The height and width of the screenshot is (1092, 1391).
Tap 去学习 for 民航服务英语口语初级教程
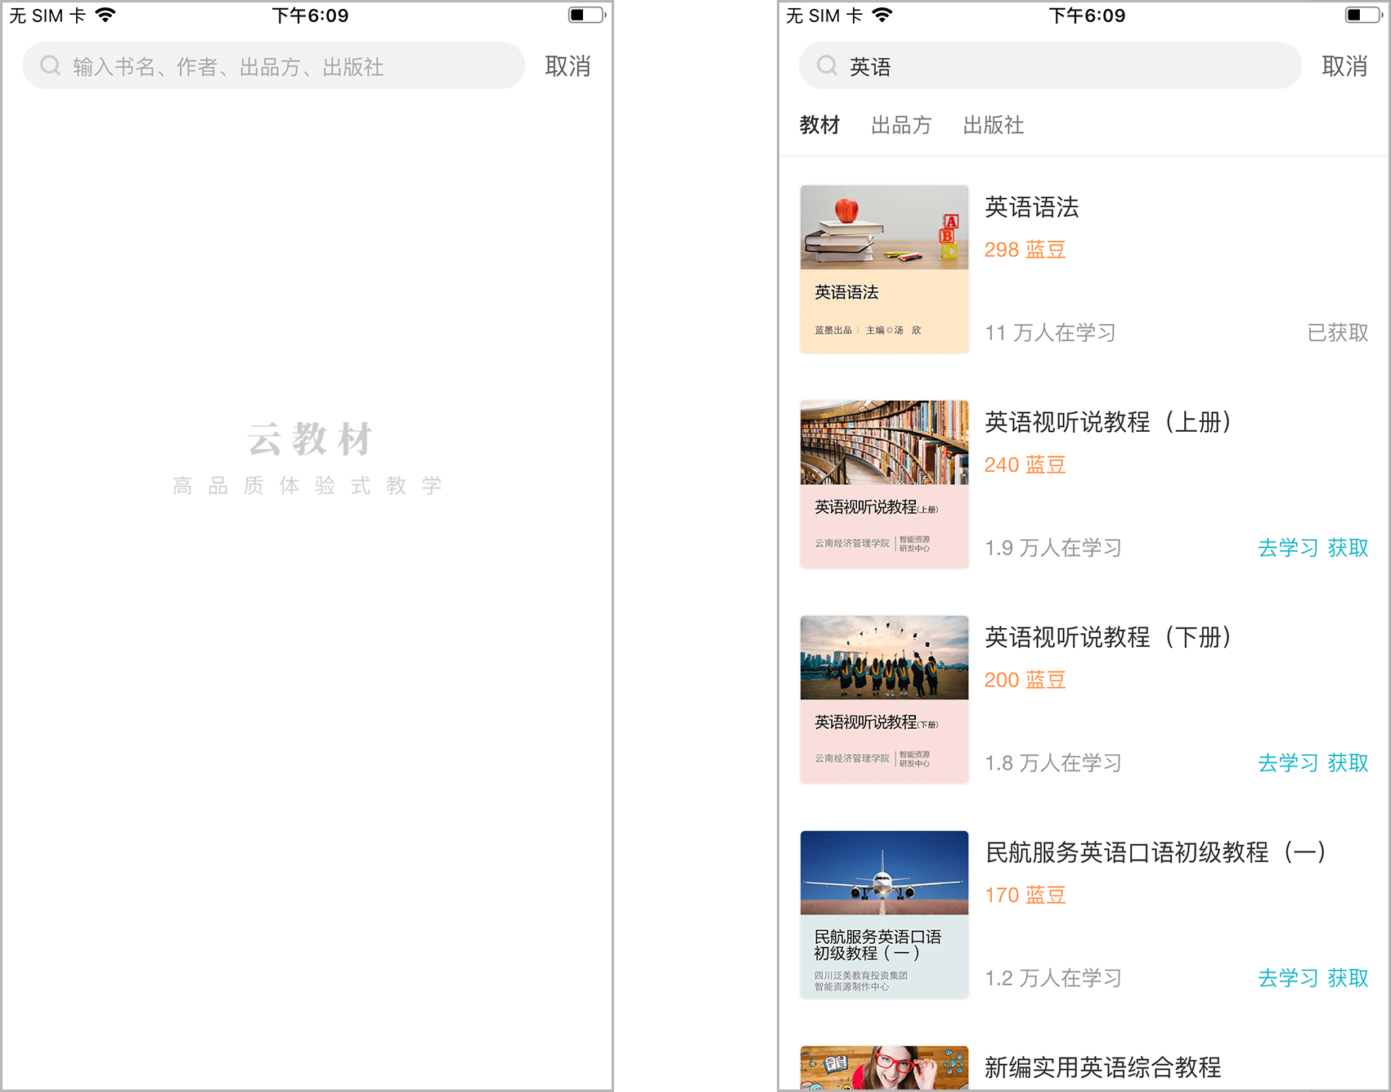1288,978
